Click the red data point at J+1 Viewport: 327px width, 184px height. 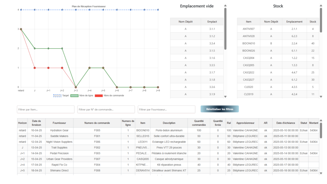pyautogui.click(x=48, y=68)
